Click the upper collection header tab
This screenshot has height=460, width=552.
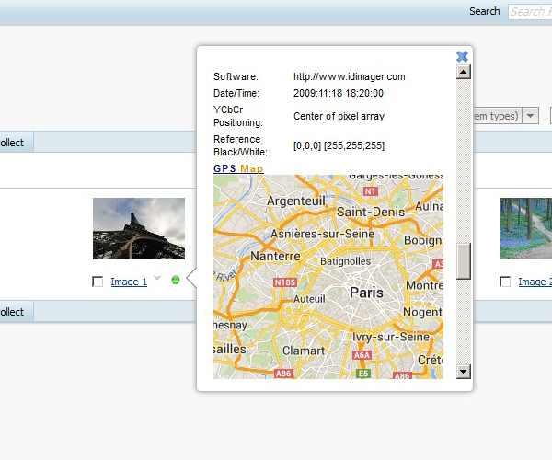[x=17, y=143]
